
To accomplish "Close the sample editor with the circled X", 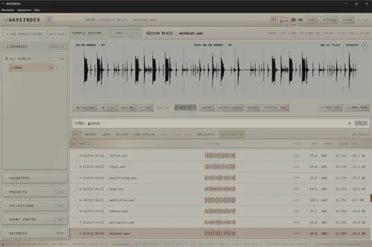I will [x=364, y=45].
